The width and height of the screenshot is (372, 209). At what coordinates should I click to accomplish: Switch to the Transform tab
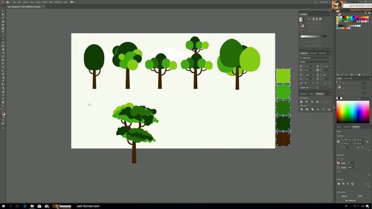303,94
